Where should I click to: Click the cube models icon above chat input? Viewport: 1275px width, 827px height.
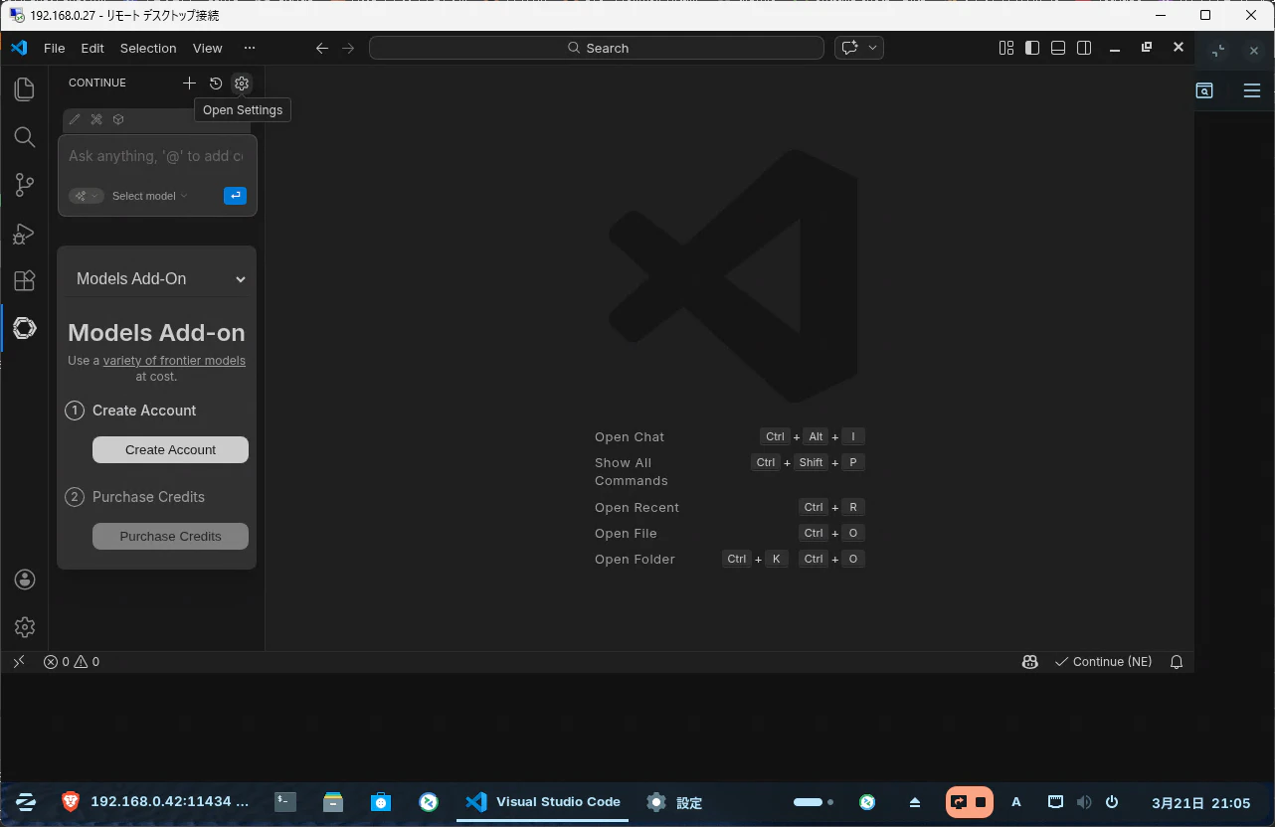point(118,119)
